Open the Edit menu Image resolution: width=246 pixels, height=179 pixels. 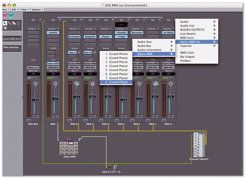click(15, 10)
